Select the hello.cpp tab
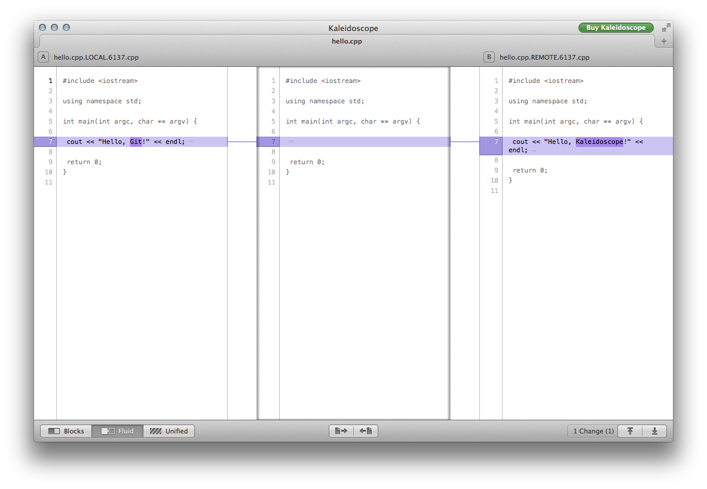 pos(347,41)
